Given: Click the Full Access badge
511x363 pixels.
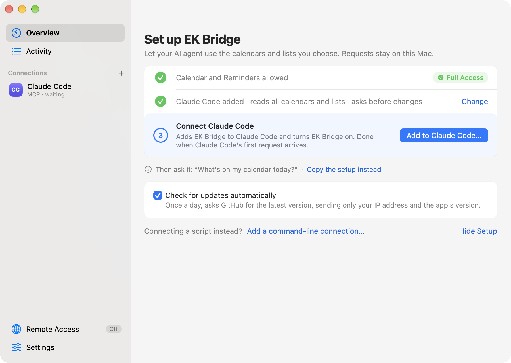Looking at the screenshot, I should tap(460, 77).
